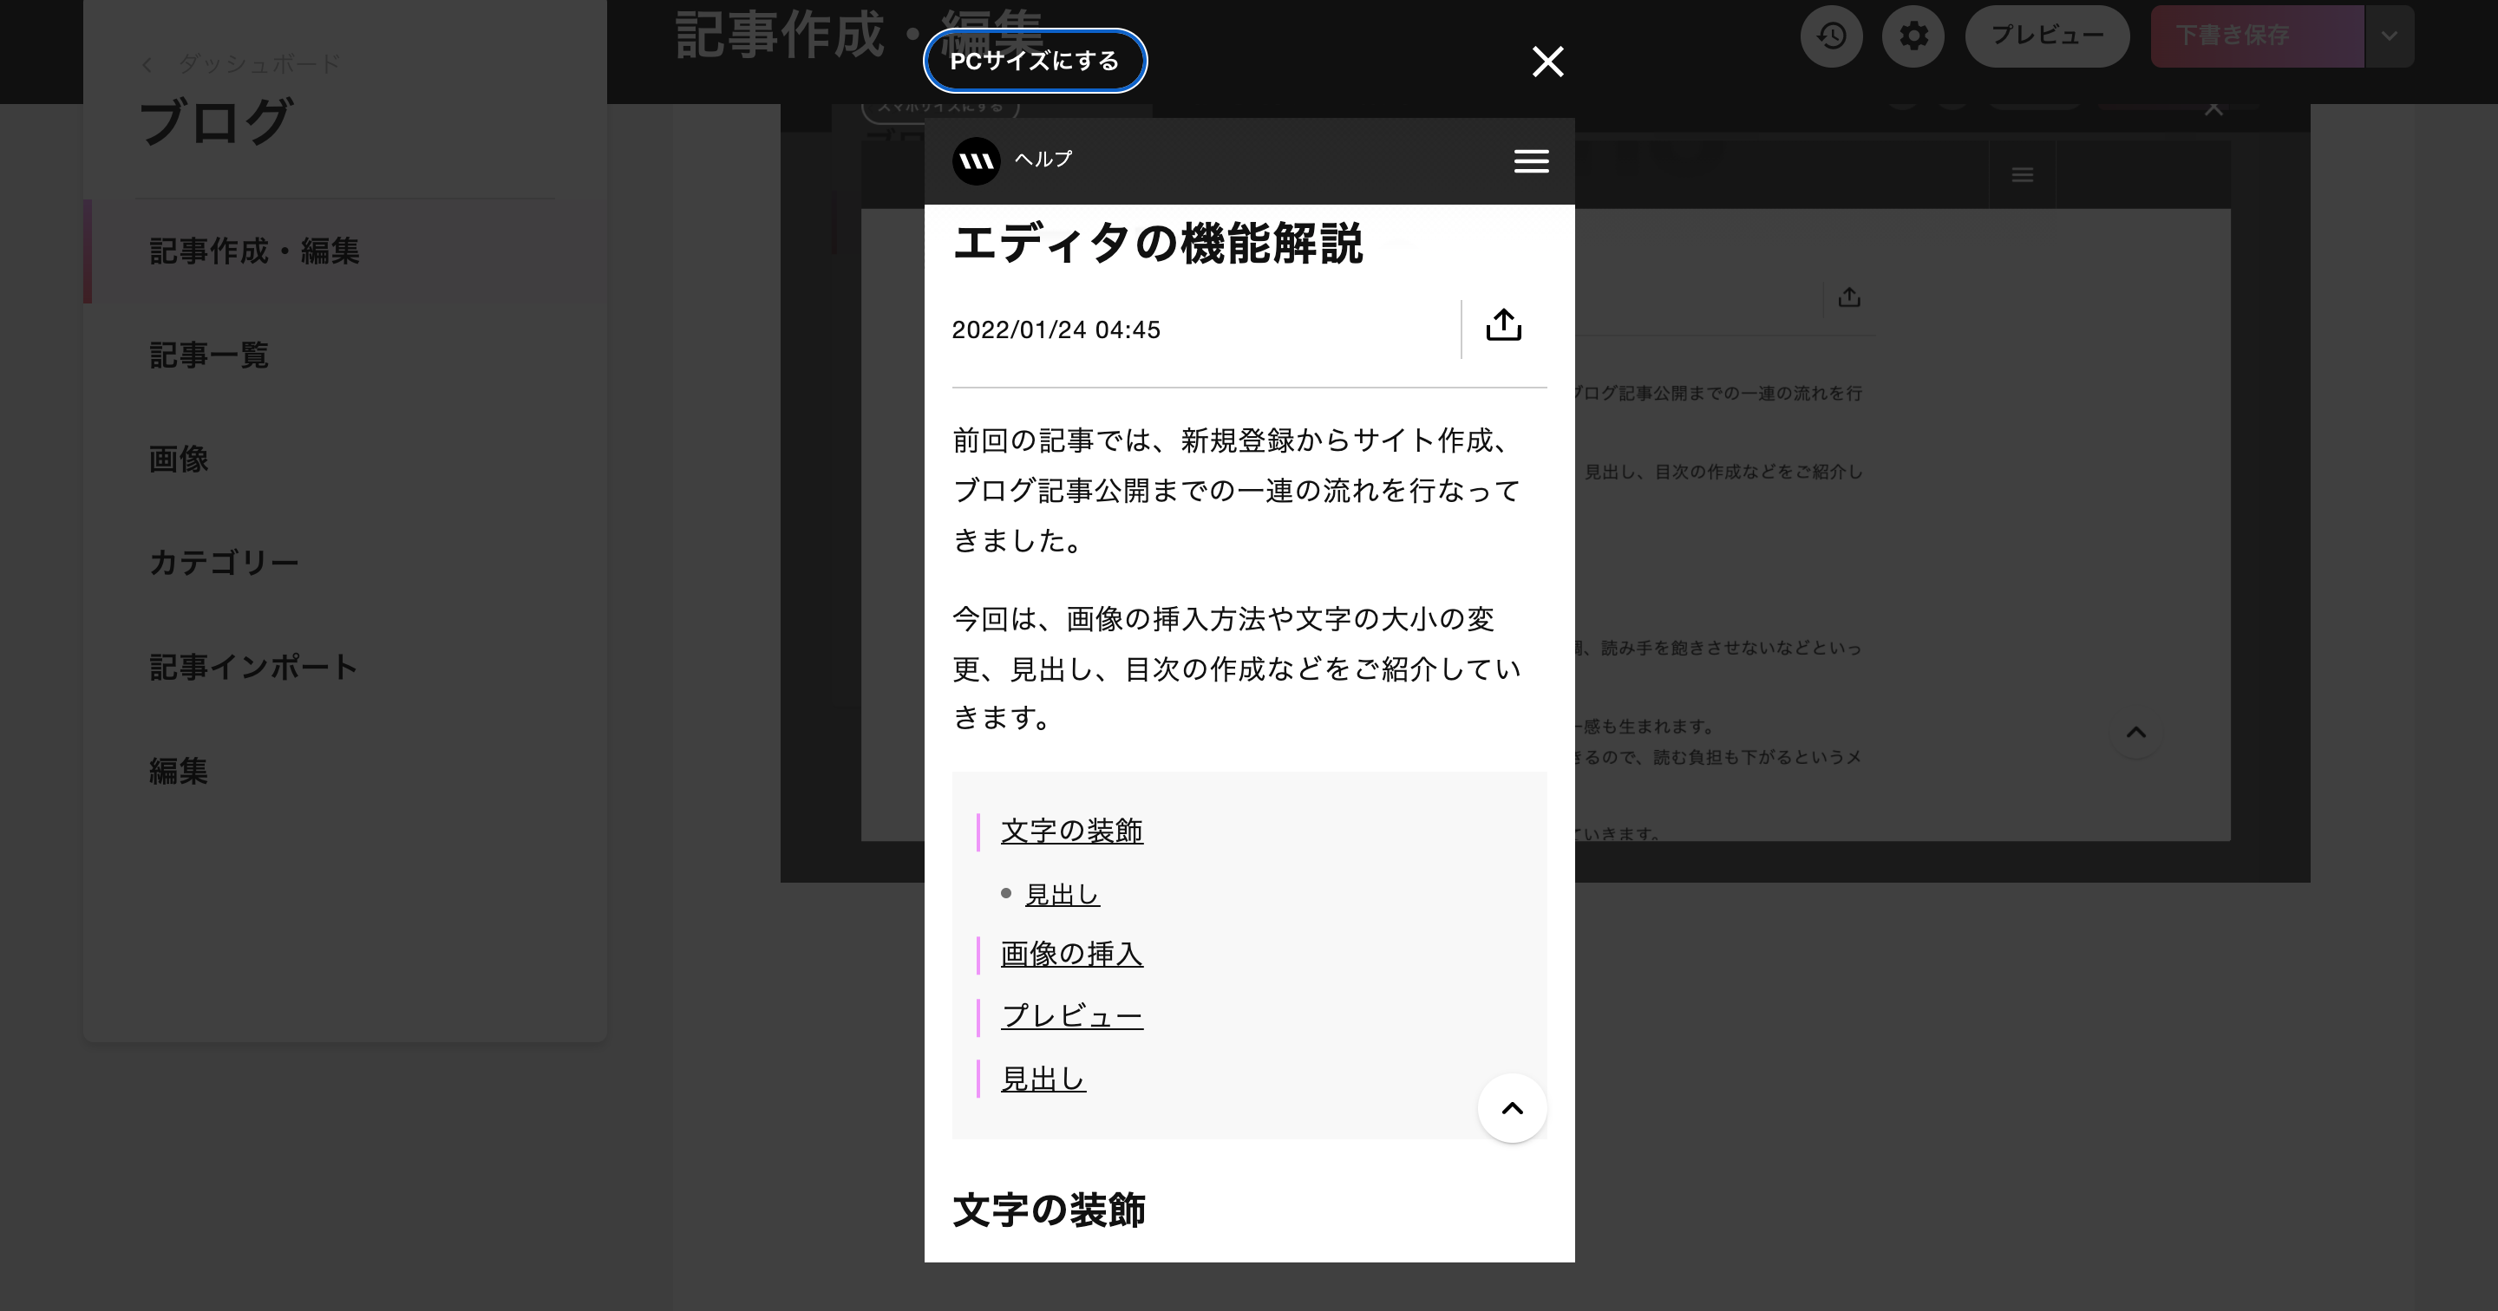This screenshot has height=1311, width=2498.
Task: Click hamburger menu icon in background PC preview
Action: point(2022,175)
